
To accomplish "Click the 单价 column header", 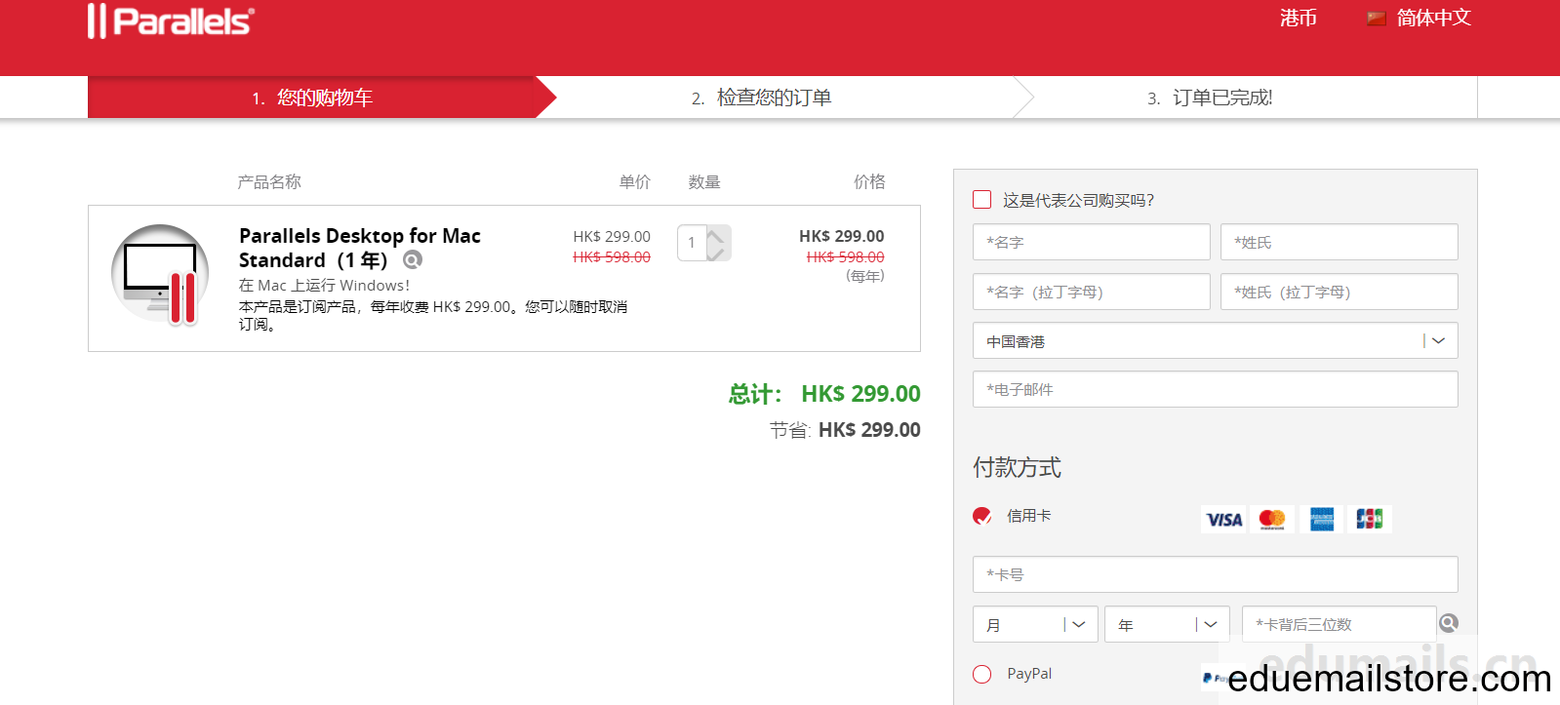I will click(634, 181).
